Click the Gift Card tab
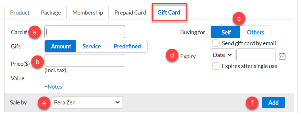 click(x=169, y=13)
